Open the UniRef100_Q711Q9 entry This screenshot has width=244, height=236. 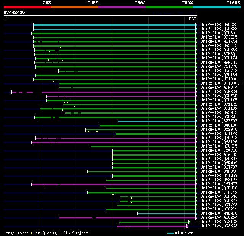coord(219,109)
